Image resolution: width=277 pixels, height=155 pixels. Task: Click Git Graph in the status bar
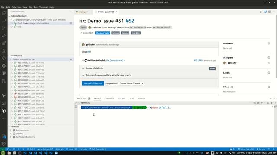pyautogui.click(x=59, y=149)
